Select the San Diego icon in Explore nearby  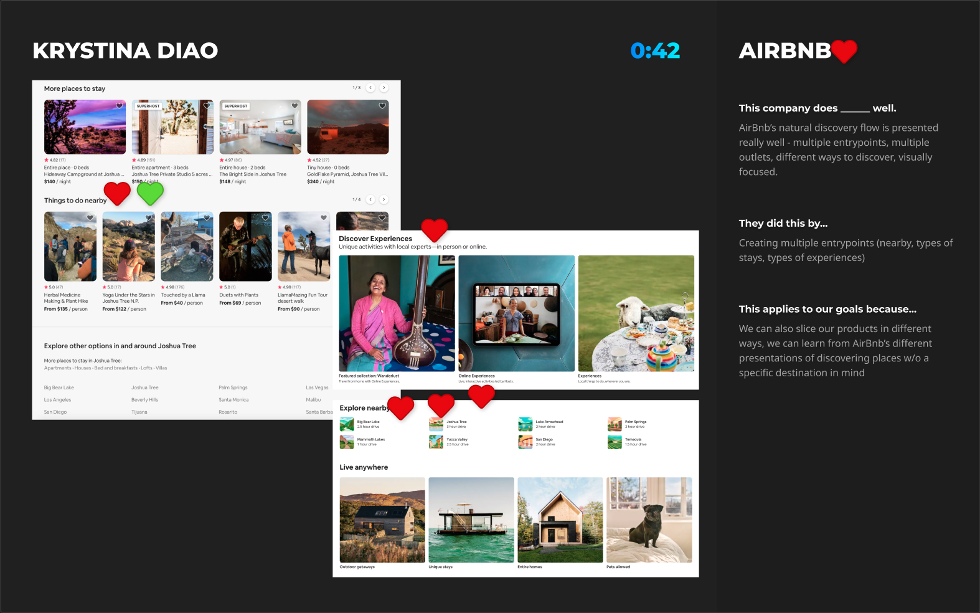525,442
